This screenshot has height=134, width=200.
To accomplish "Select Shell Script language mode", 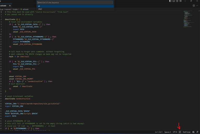I will click(x=186, y=132).
